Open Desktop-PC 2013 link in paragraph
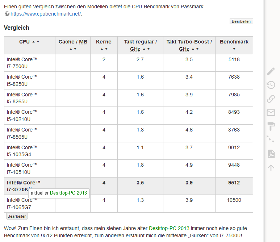This screenshot has width=280, height=242. (x=169, y=228)
